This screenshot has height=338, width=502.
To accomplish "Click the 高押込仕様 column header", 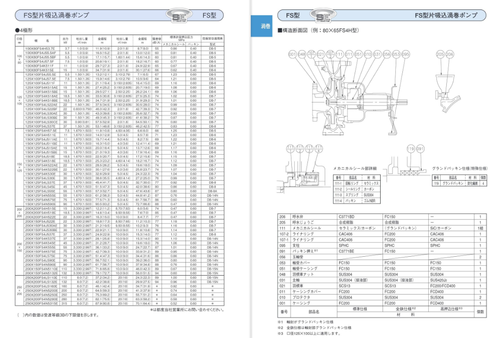I will 451,309.
